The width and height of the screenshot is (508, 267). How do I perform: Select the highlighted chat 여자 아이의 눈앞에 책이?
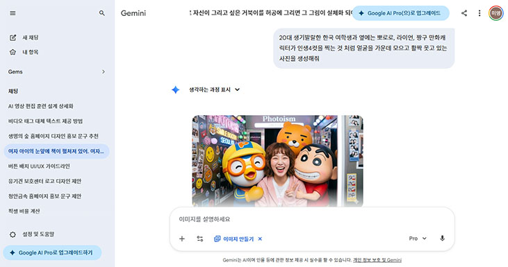[x=57, y=151]
